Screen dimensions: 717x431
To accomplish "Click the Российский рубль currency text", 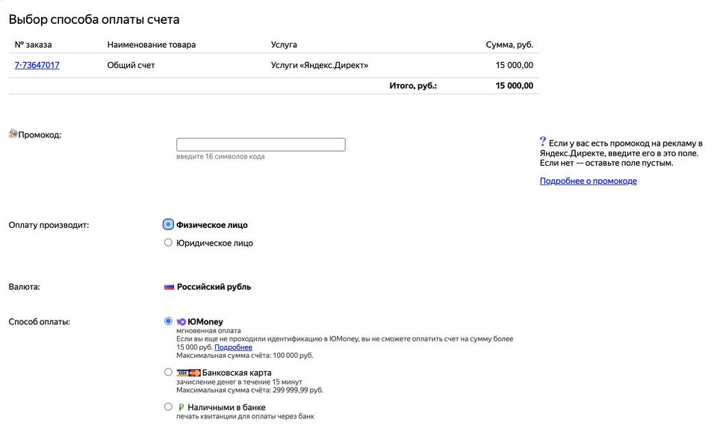I will (214, 287).
